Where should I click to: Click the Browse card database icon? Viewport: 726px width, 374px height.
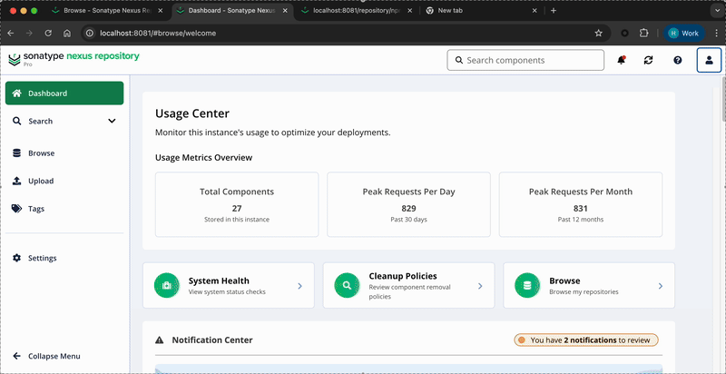(527, 286)
